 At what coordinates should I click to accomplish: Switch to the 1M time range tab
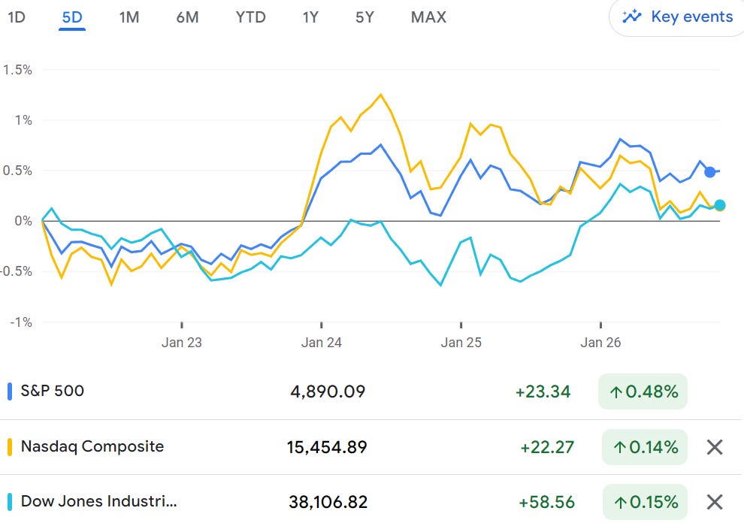pyautogui.click(x=129, y=17)
